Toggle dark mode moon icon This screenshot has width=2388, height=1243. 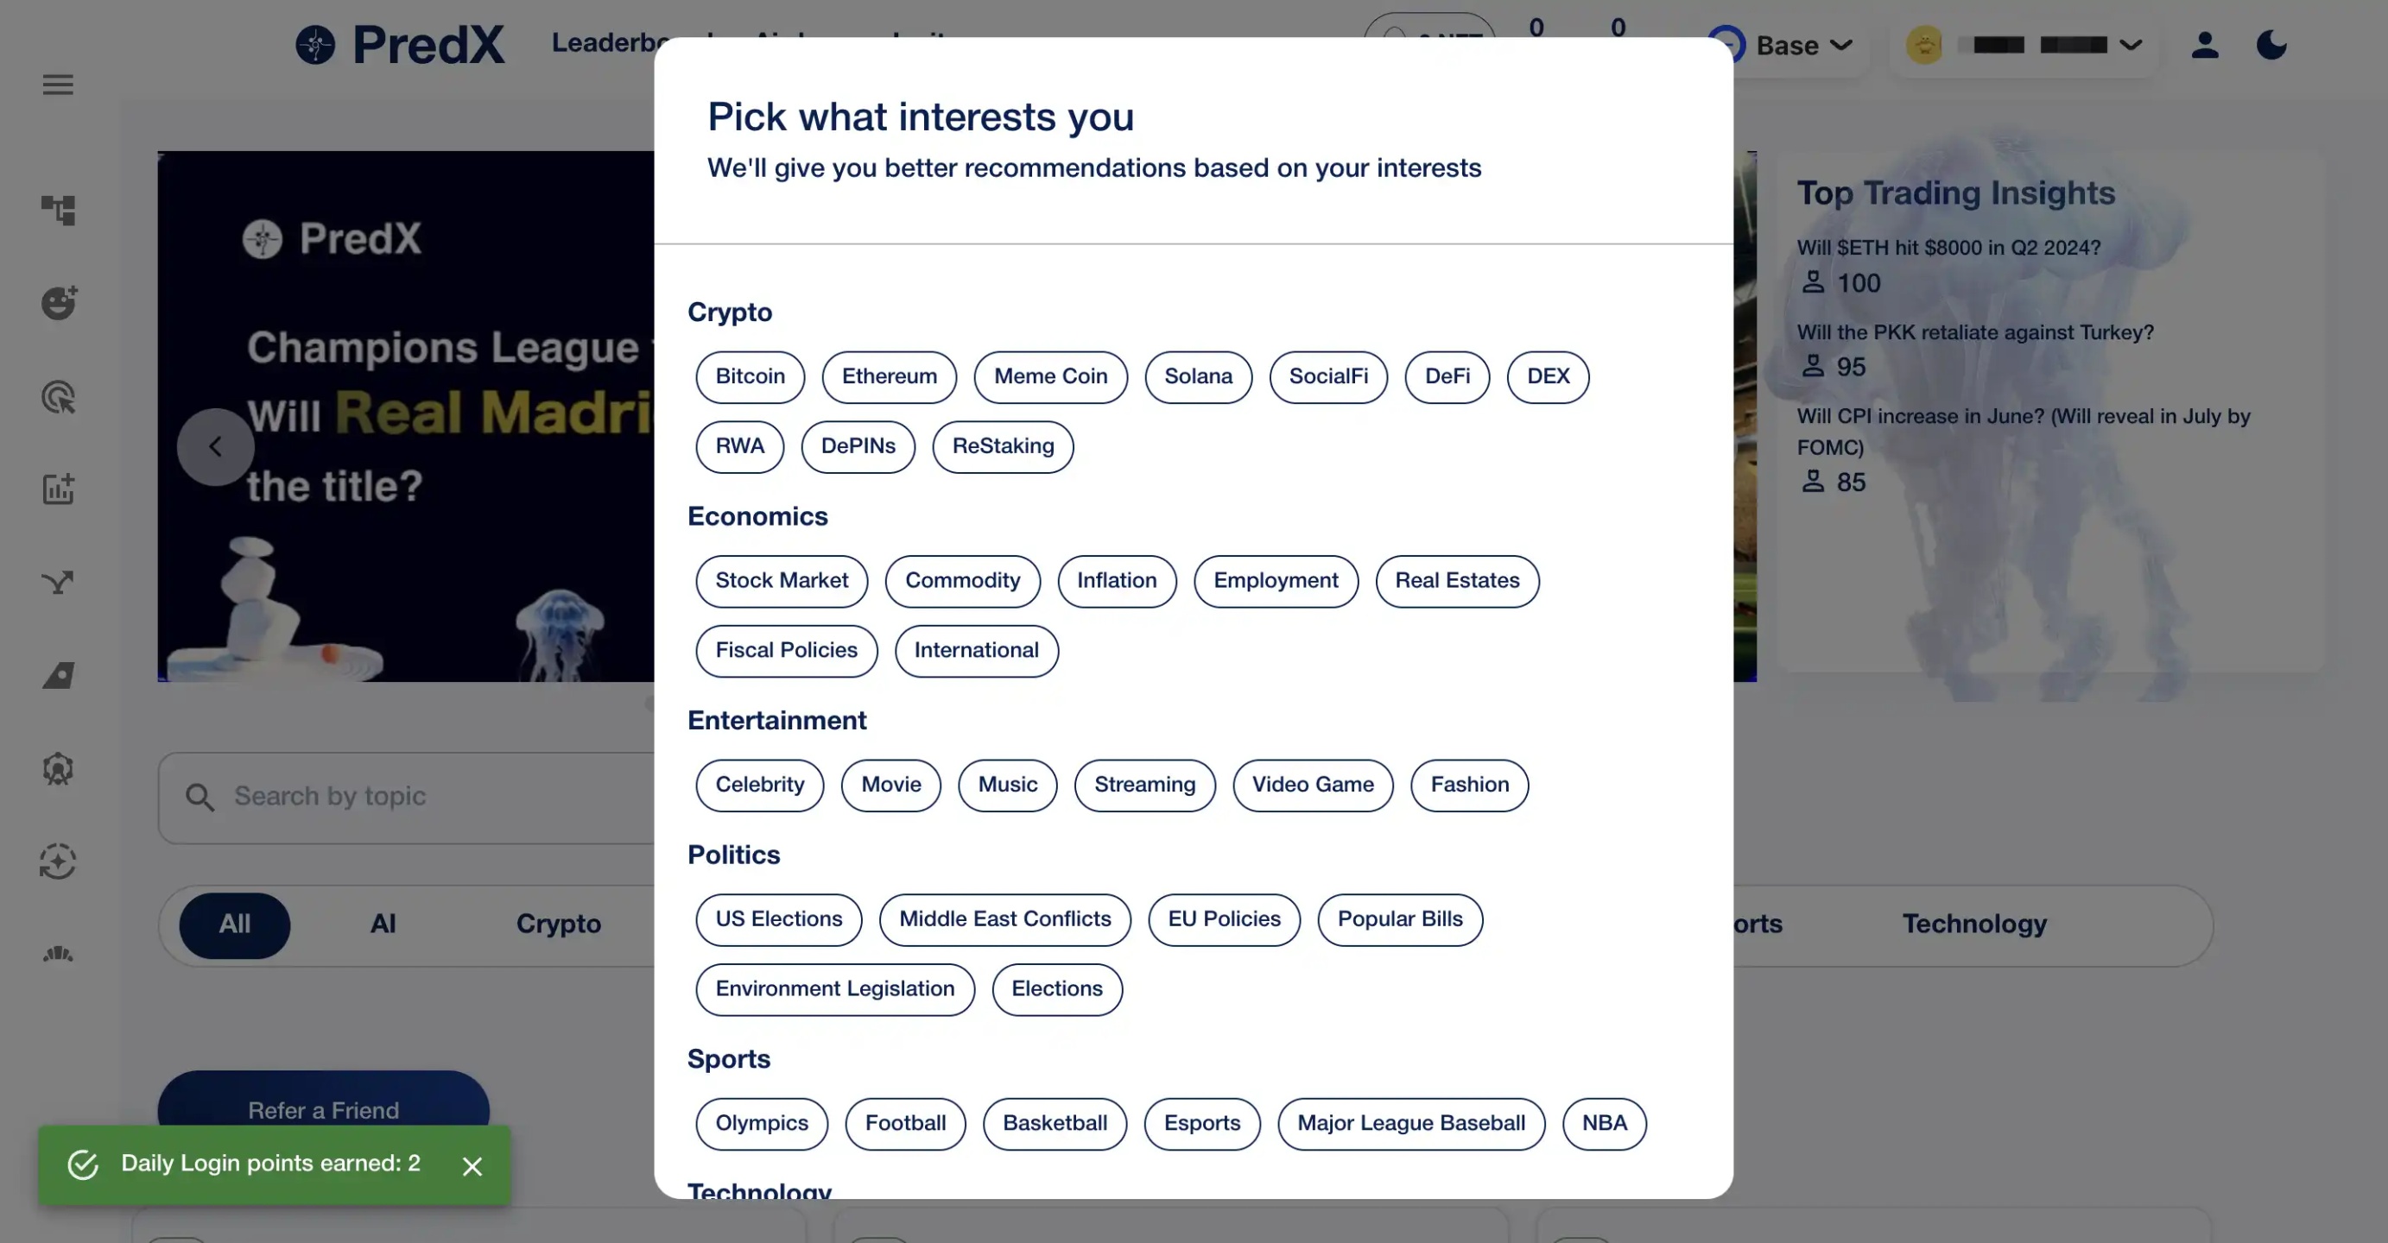[x=2271, y=45]
